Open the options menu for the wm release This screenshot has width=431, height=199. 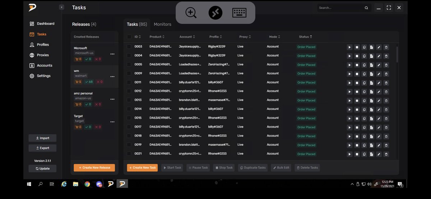pos(112,77)
